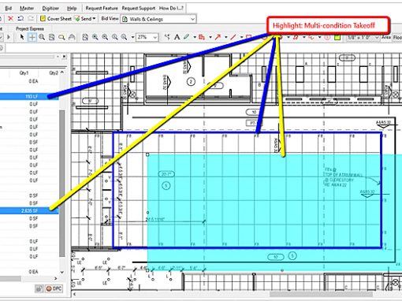Viewport: 402px width, 301px height.
Task: Select the red arrow annotation tool
Action: click(x=218, y=37)
